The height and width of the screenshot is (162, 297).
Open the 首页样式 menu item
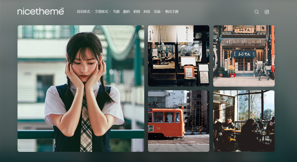point(83,12)
